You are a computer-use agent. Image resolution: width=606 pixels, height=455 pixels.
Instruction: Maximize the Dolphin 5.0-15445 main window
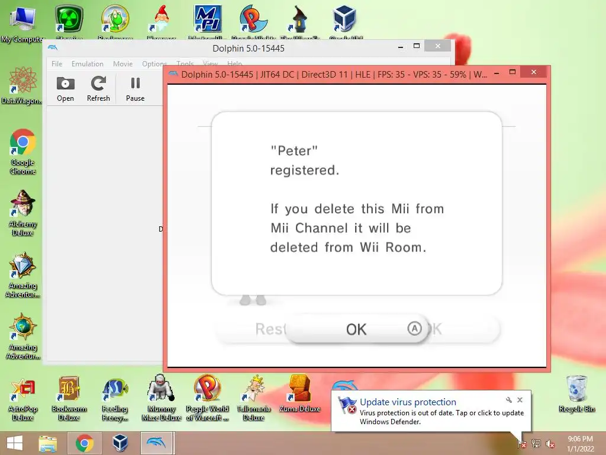click(x=416, y=46)
